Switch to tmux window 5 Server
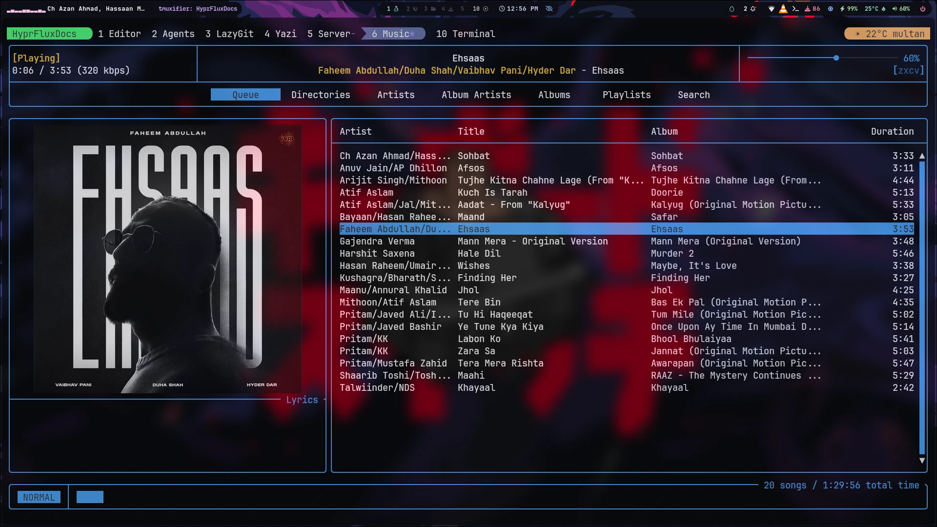937x527 pixels. [x=331, y=34]
